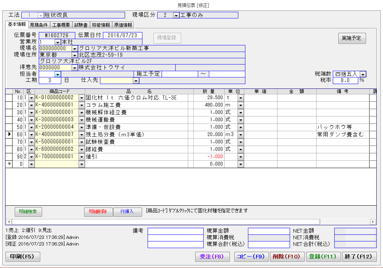Expand the 東京都 prefecture dropdown

pos(75,55)
